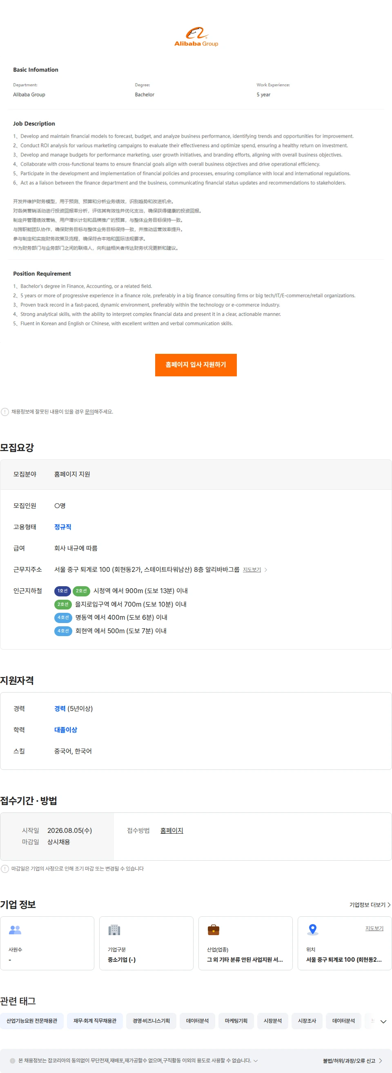Select the 경영·비즈니스기획 tag

(151, 1021)
